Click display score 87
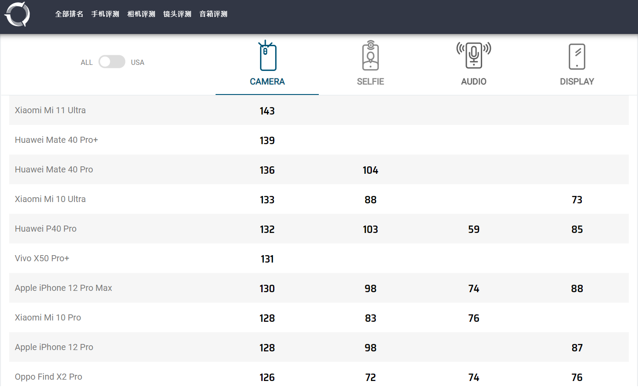Image resolution: width=638 pixels, height=391 pixels. (577, 348)
